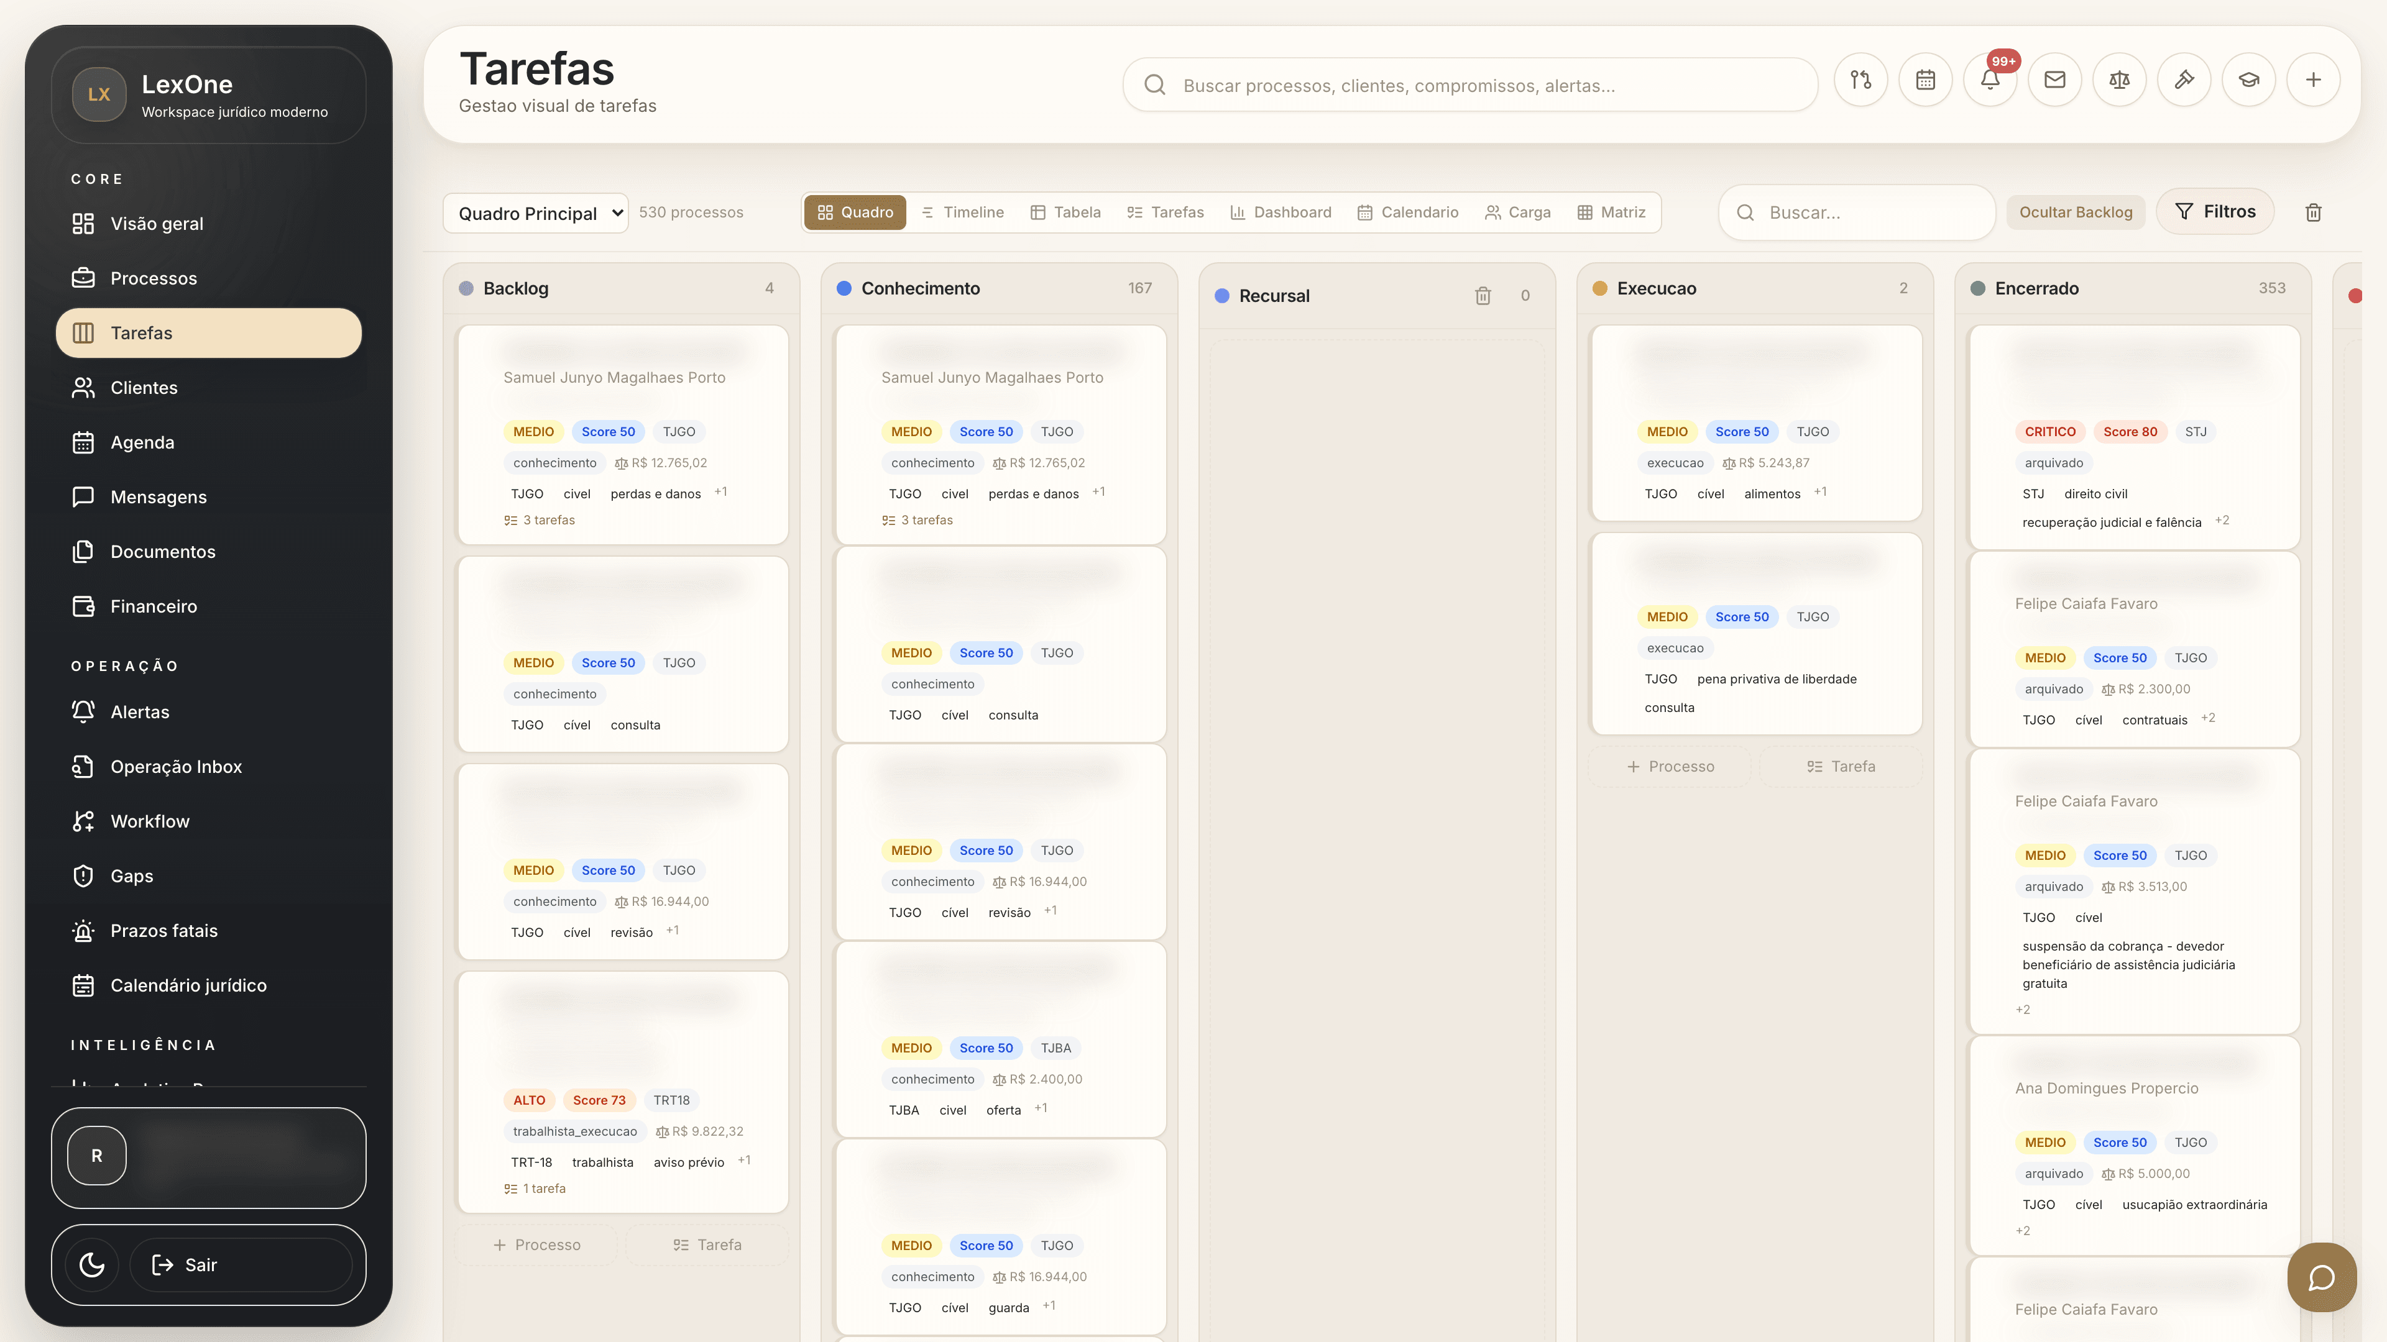Toggle Ocultar Backlog
2387x1342 pixels.
point(2076,211)
